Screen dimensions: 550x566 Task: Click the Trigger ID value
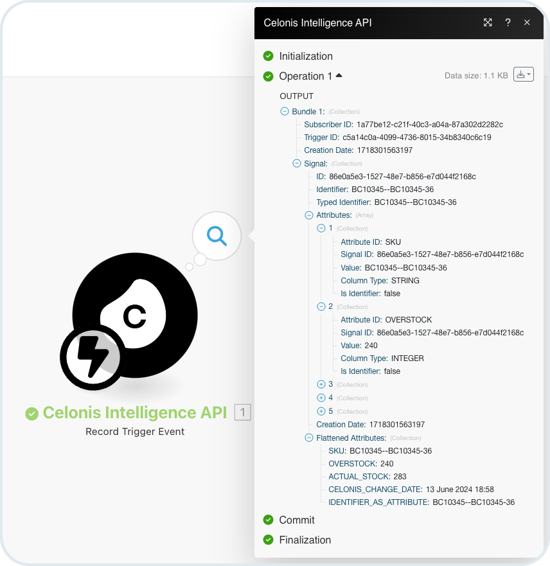pos(417,137)
